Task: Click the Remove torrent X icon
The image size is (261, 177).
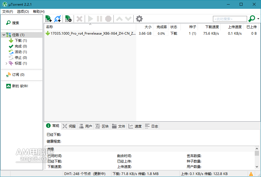Action: click(x=79, y=19)
